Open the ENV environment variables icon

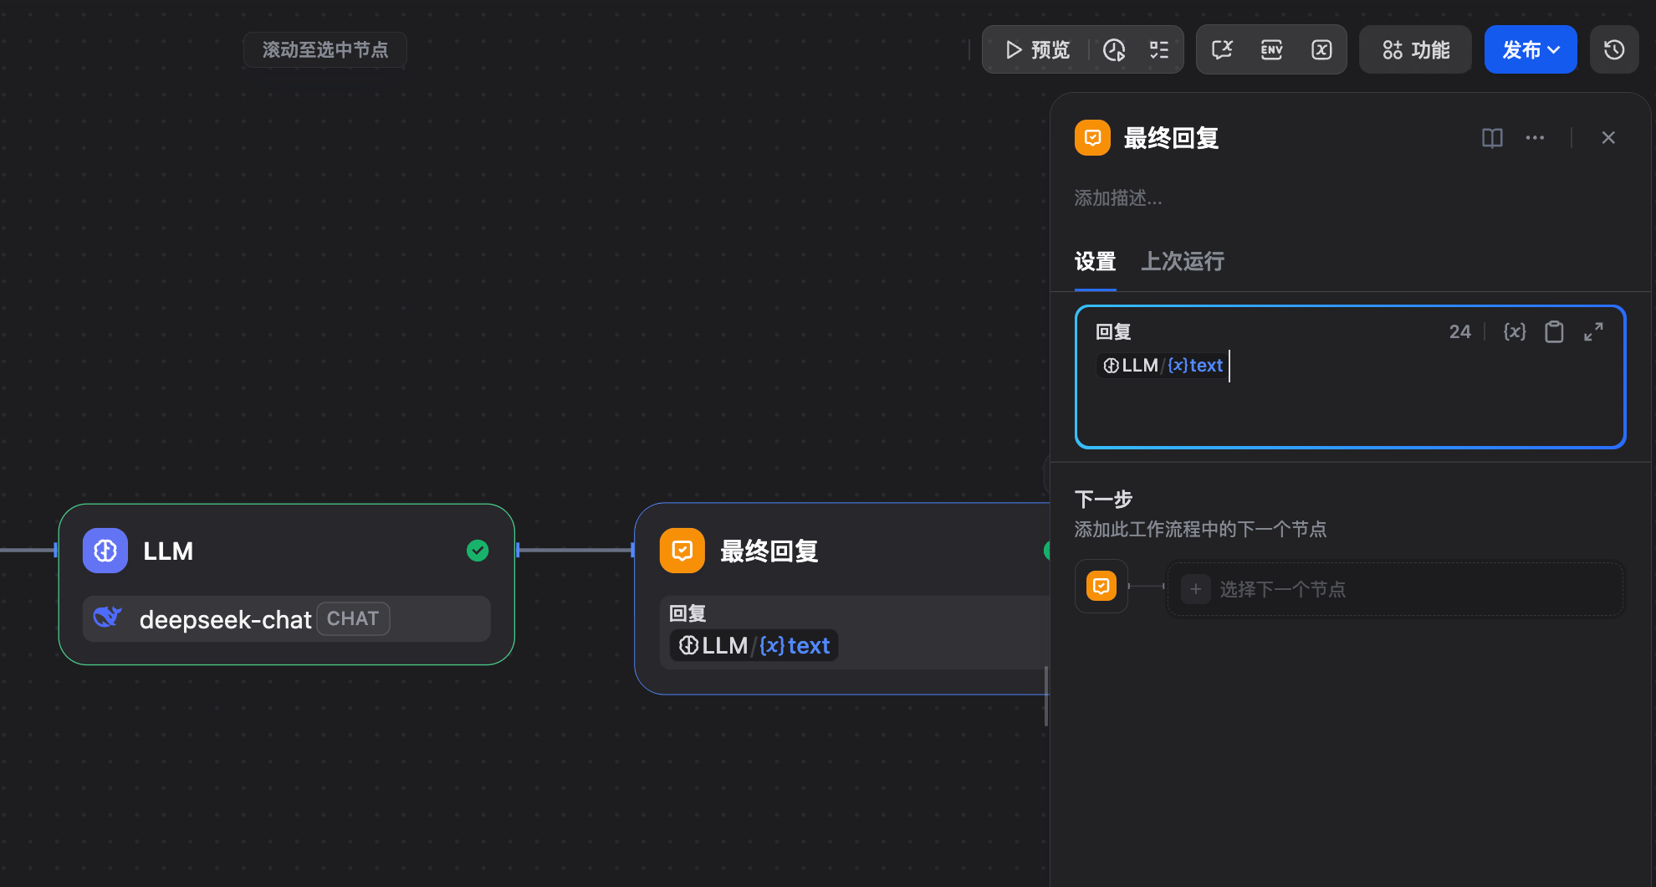coord(1271,50)
